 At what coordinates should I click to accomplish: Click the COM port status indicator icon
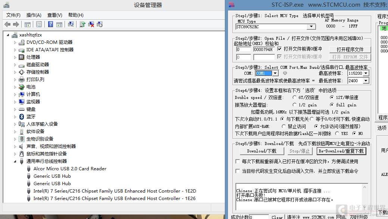[285, 73]
